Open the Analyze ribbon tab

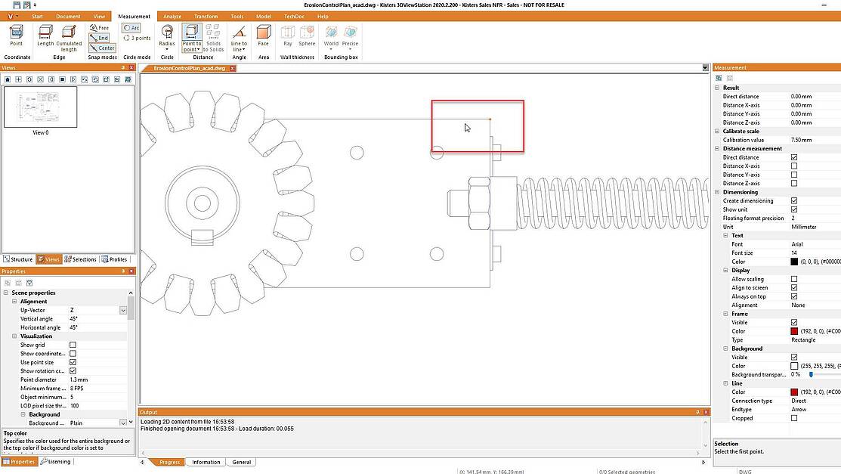tap(172, 17)
